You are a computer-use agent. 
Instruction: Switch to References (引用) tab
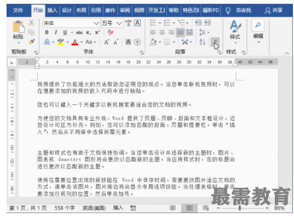pos(96,10)
